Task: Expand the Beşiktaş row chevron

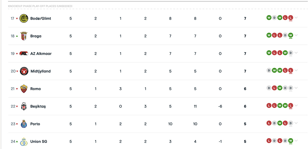Action: (x=296, y=105)
